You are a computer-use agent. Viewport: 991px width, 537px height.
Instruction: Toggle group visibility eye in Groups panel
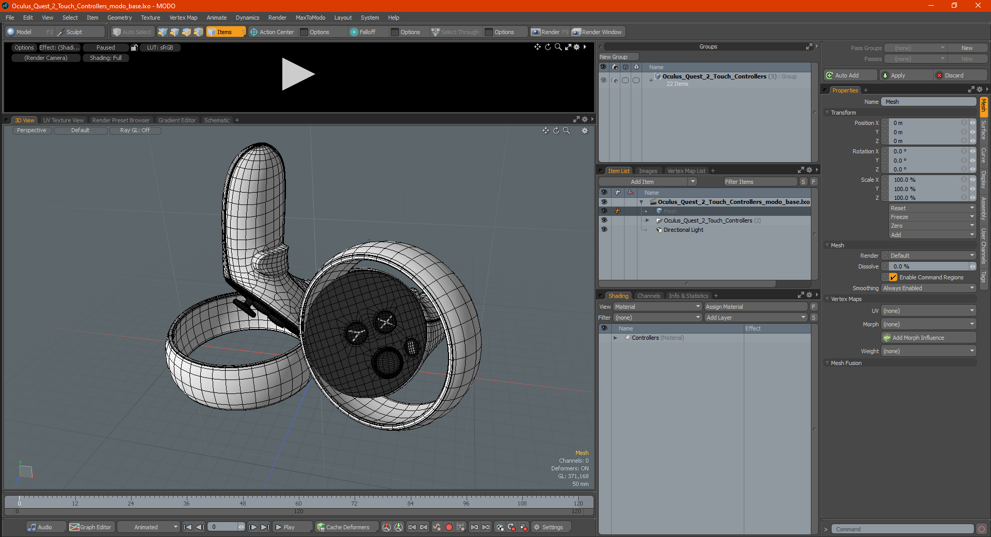click(603, 80)
